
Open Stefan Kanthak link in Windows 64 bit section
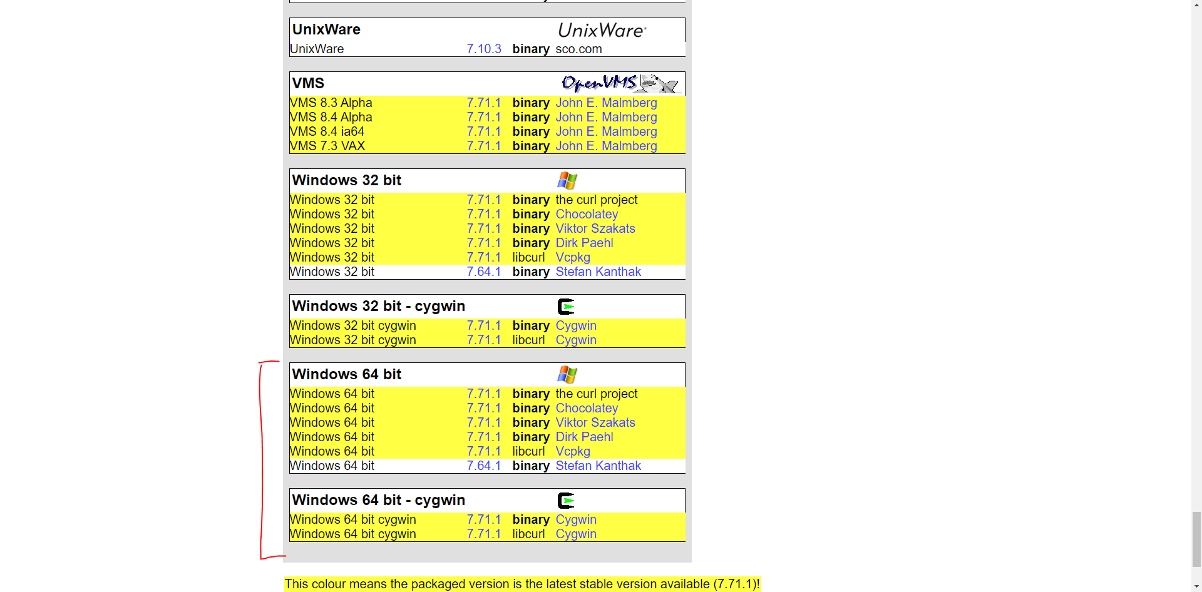(598, 466)
